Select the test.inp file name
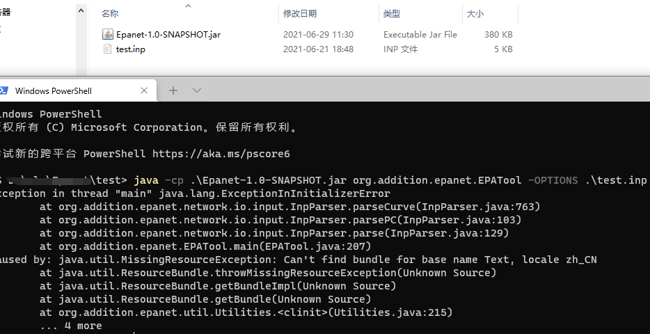650x334 pixels. tap(130, 49)
